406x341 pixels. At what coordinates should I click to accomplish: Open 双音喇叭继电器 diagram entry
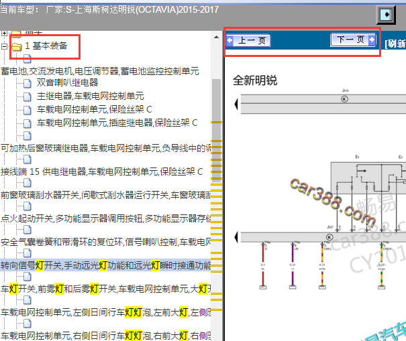pyautogui.click(x=67, y=82)
